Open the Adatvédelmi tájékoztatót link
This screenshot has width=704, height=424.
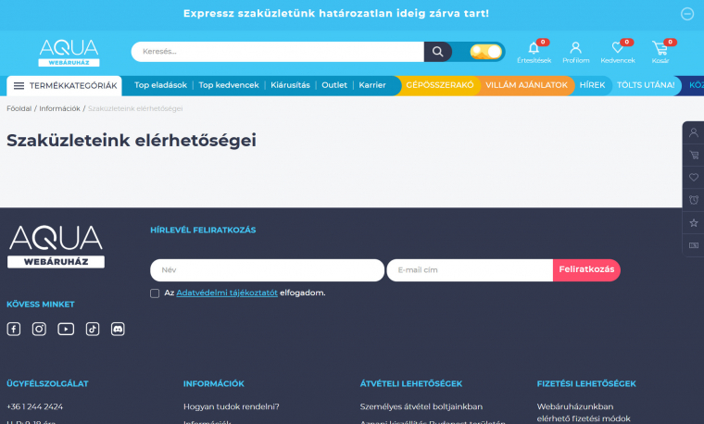[227, 293]
